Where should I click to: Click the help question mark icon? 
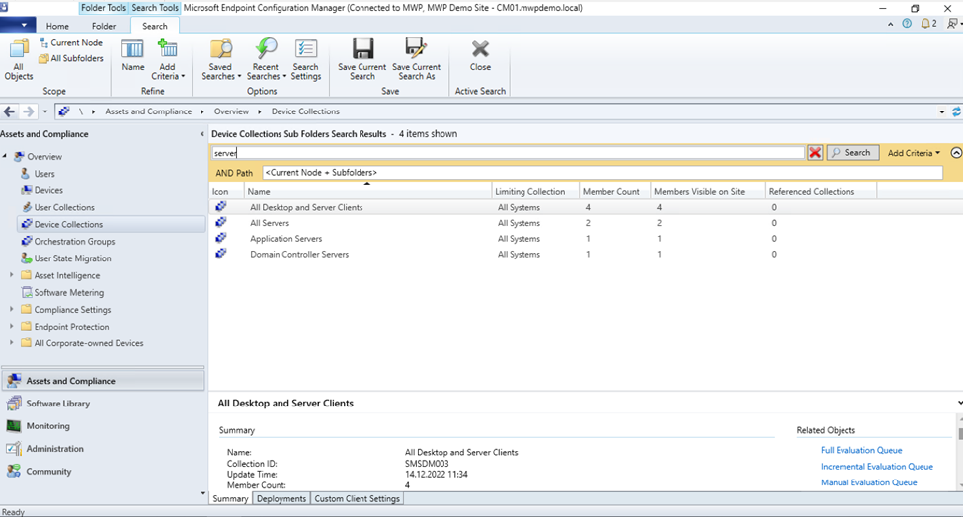[x=907, y=24]
